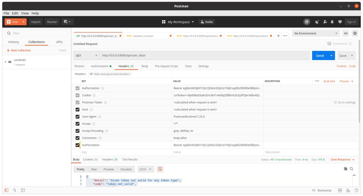Image resolution: width=363 pixels, height=196 pixels.
Task: Open keyboard shortcuts icon in status bar
Action: [x=349, y=190]
